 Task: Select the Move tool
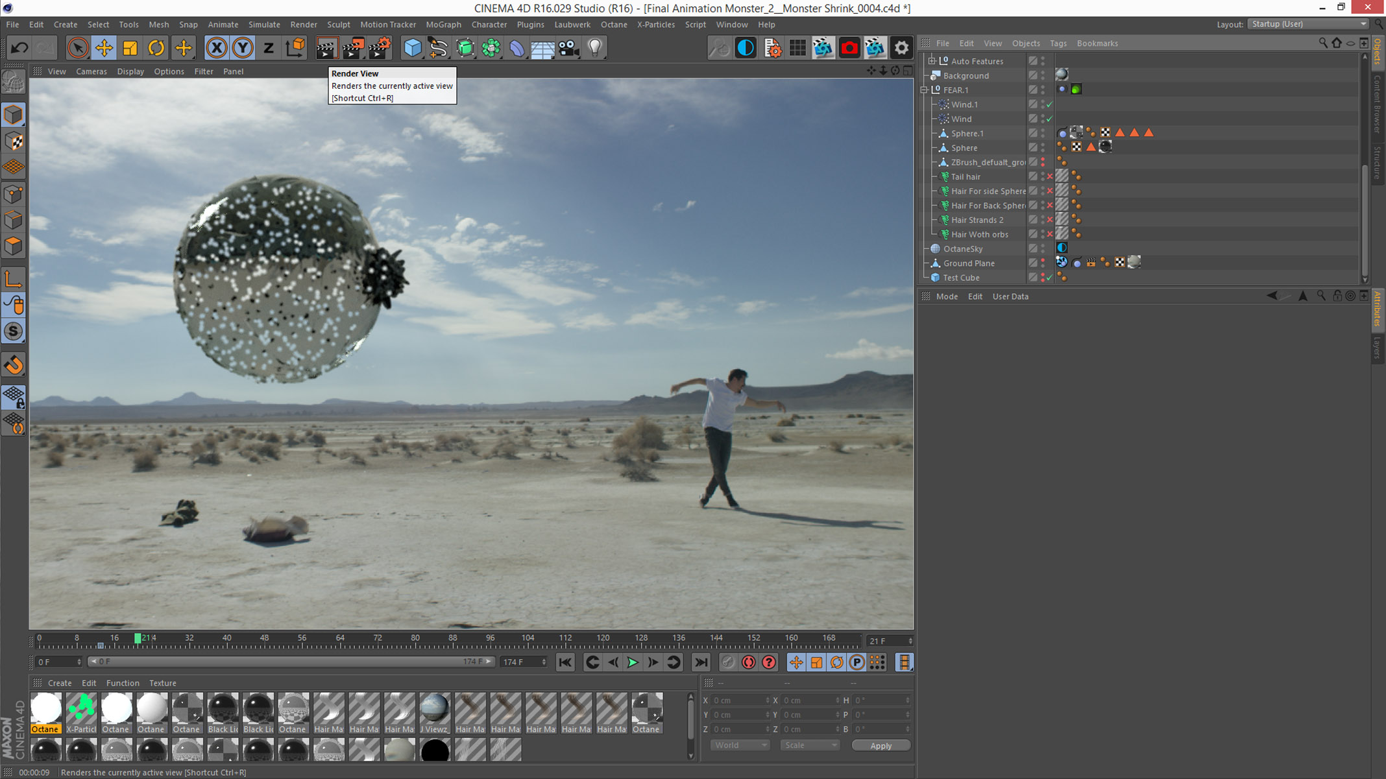[104, 48]
